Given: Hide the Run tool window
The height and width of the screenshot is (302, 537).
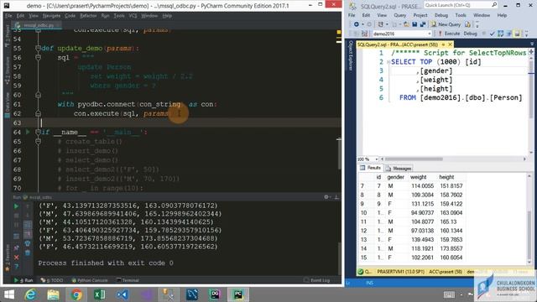Looking at the screenshot, I should pyautogui.click(x=336, y=197).
